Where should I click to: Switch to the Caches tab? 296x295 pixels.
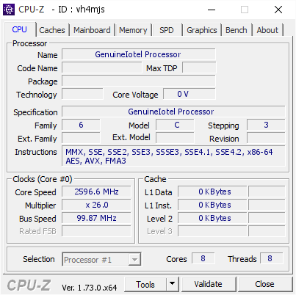point(52,30)
